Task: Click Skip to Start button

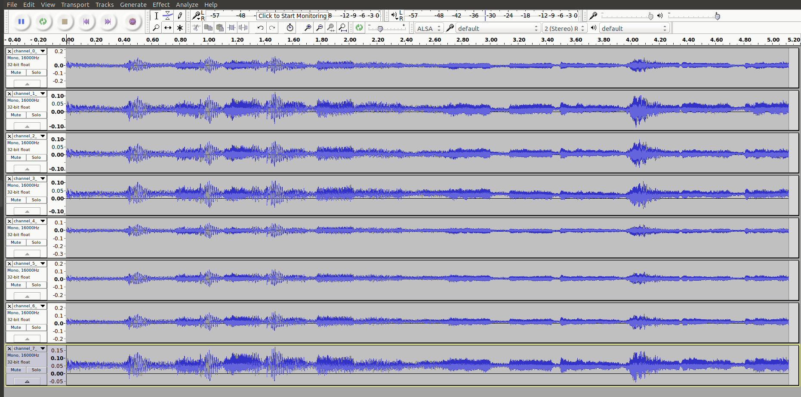Action: click(86, 21)
